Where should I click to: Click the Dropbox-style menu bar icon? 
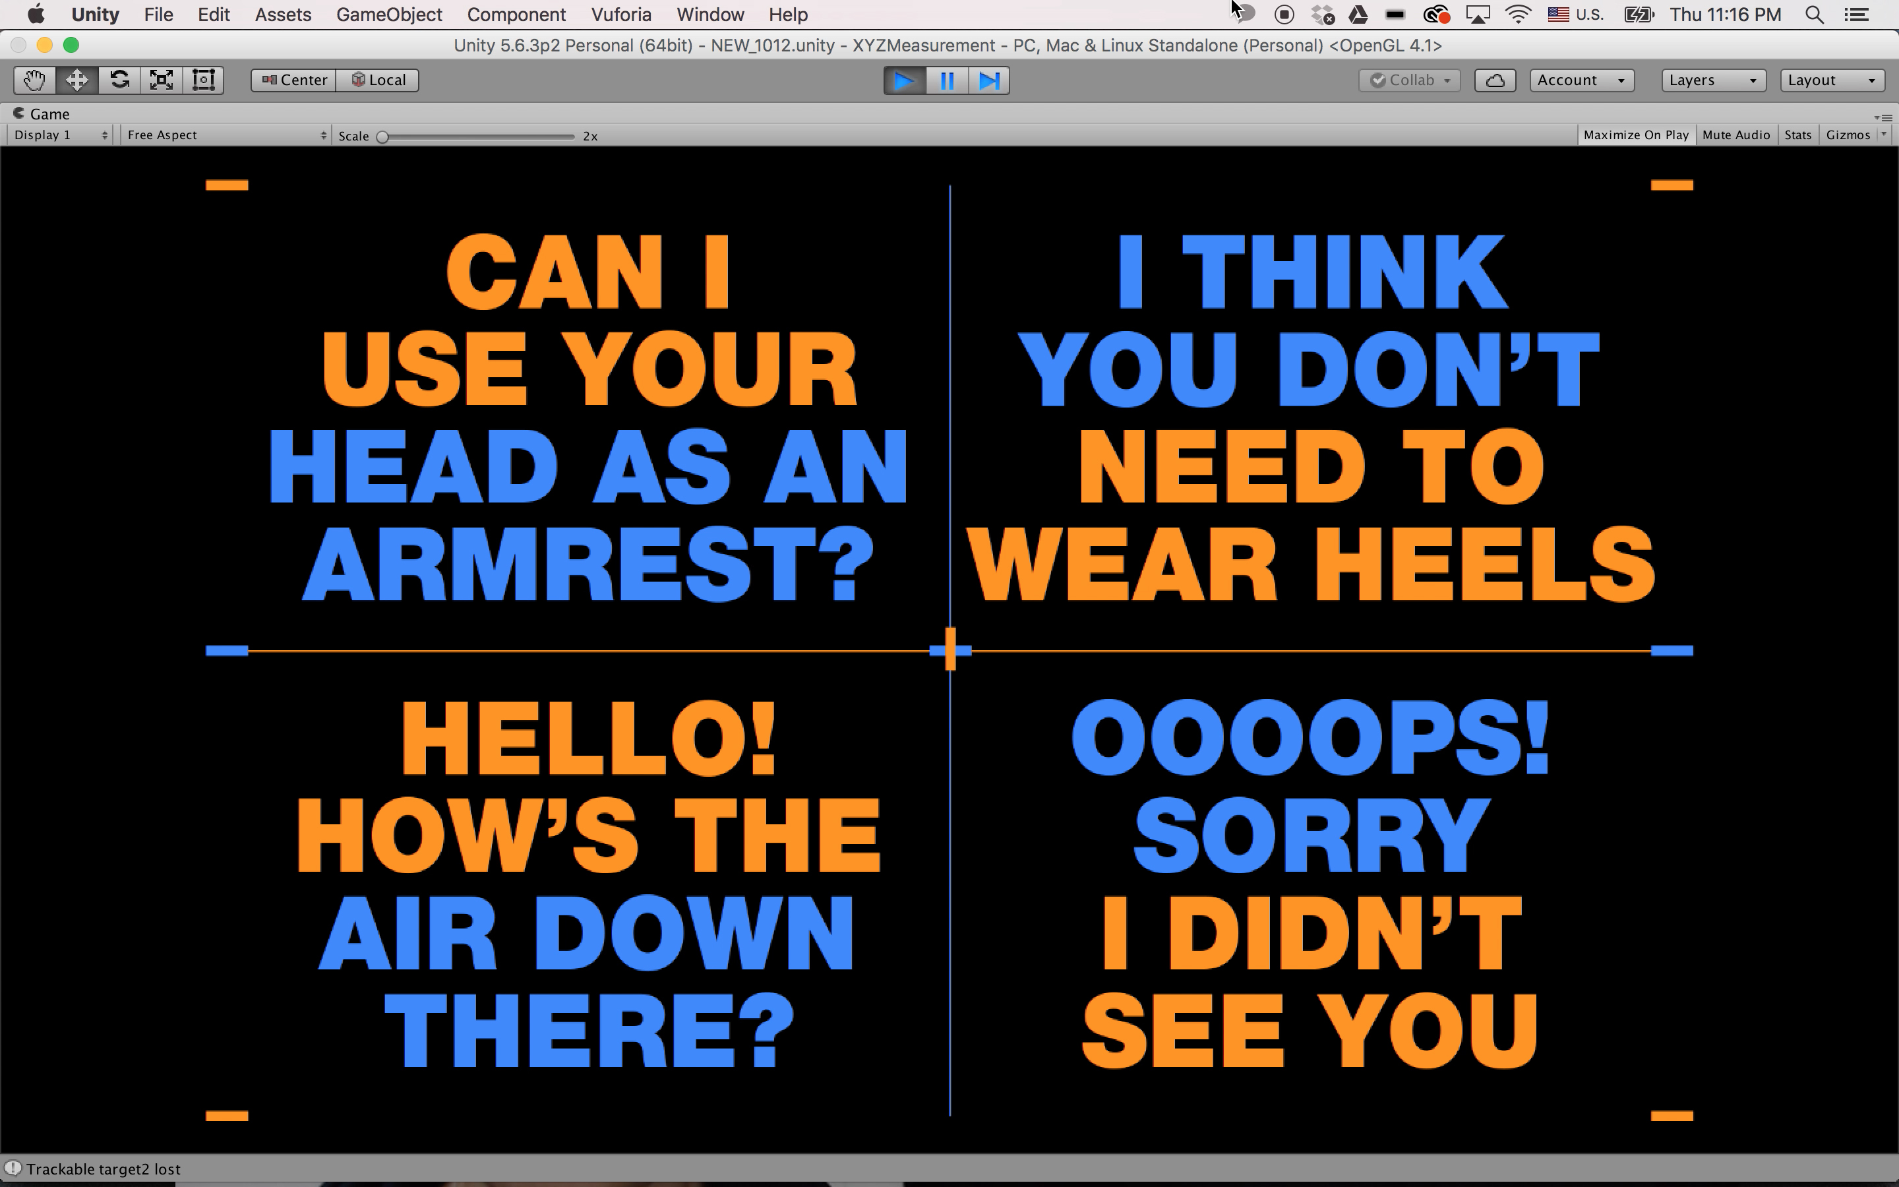[1322, 14]
